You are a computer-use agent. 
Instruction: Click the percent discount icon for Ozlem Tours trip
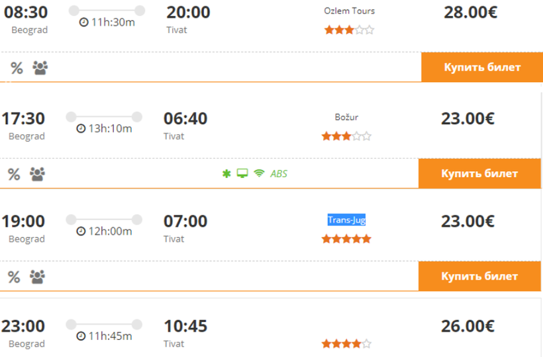click(17, 68)
